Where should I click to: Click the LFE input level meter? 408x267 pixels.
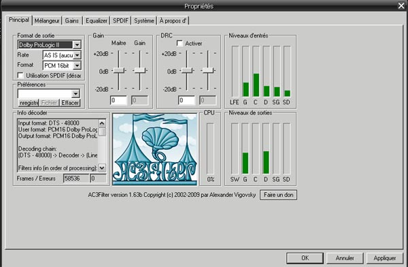(x=235, y=72)
